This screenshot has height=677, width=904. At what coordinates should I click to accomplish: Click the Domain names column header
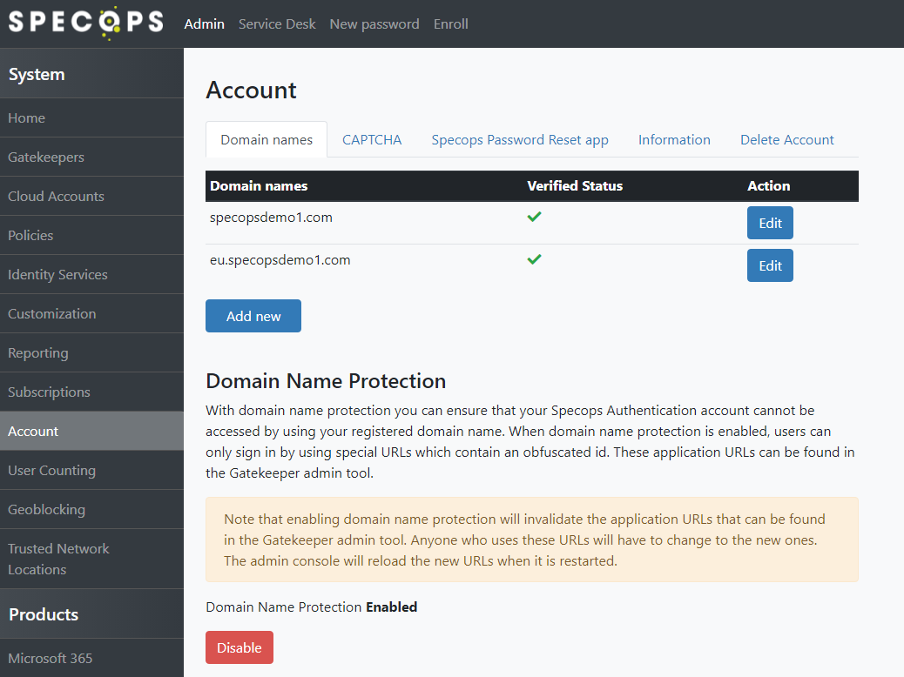pyautogui.click(x=259, y=185)
